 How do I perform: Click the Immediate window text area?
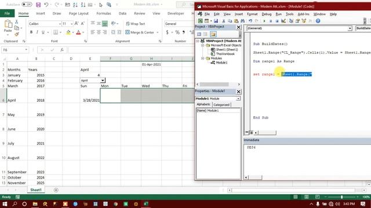[307, 159]
